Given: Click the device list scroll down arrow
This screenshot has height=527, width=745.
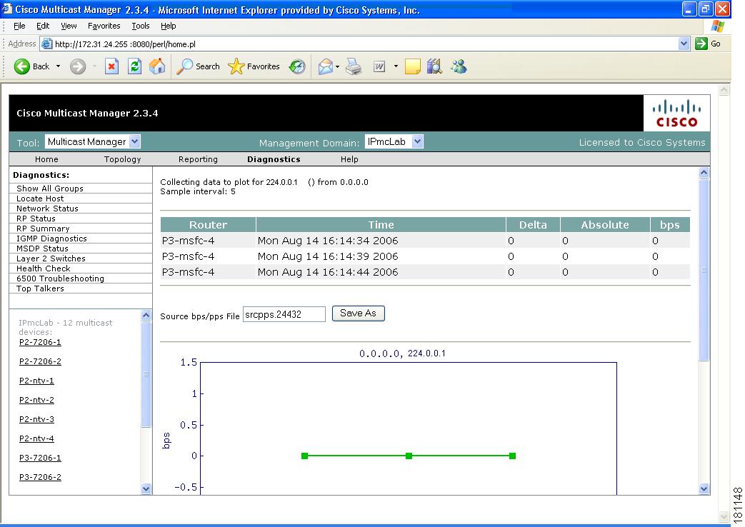Looking at the screenshot, I should point(146,488).
